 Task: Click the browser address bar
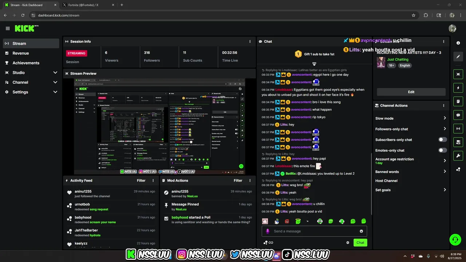tap(222, 15)
